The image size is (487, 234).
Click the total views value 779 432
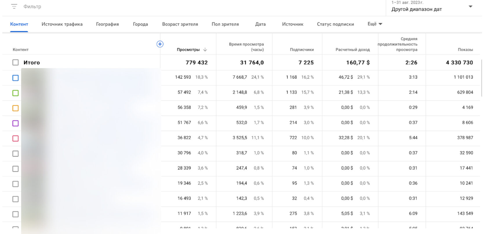(x=197, y=63)
